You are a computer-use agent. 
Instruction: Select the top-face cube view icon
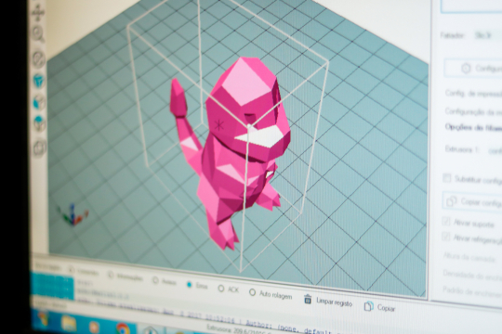pos(39,123)
